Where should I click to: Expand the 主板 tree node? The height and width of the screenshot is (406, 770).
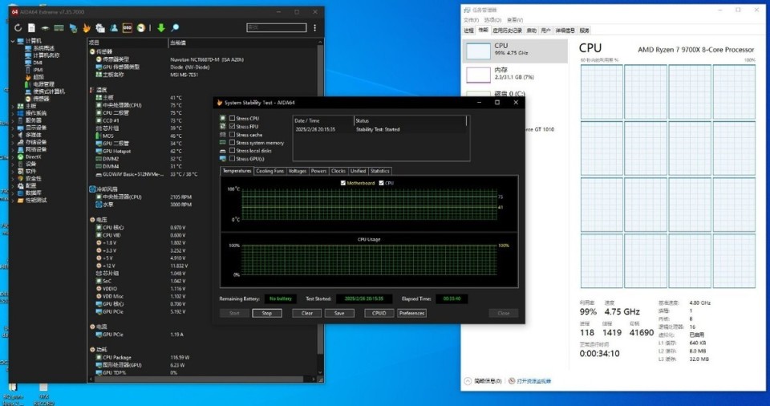click(x=13, y=106)
